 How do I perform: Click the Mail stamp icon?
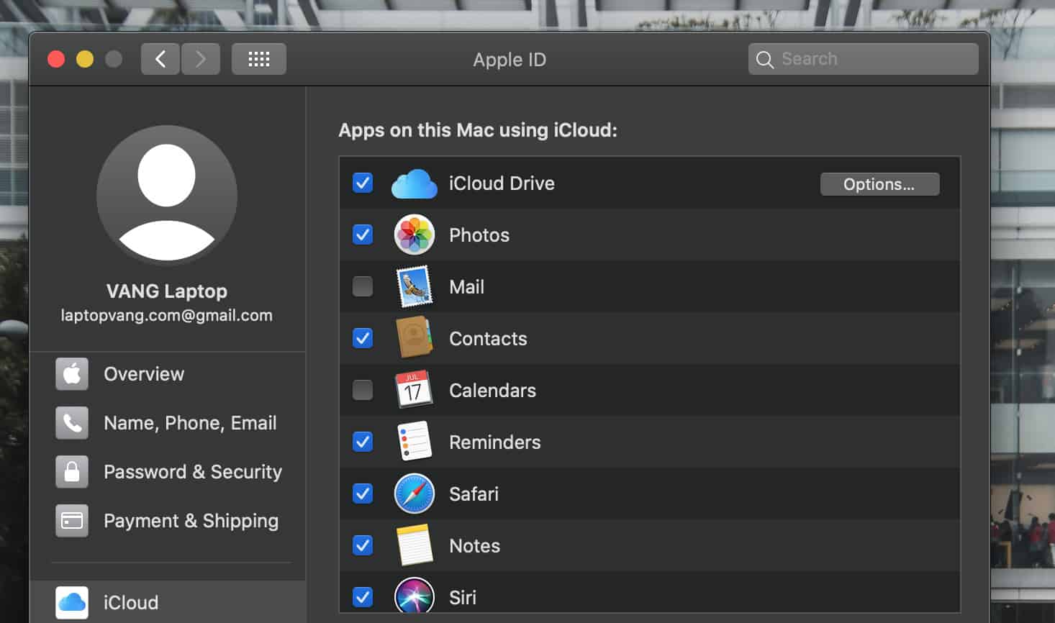(415, 286)
